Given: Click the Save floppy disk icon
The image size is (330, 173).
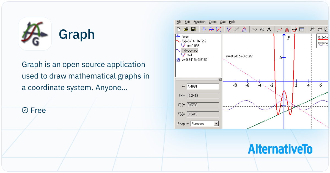Looking at the screenshot, I should pyautogui.click(x=193, y=29).
